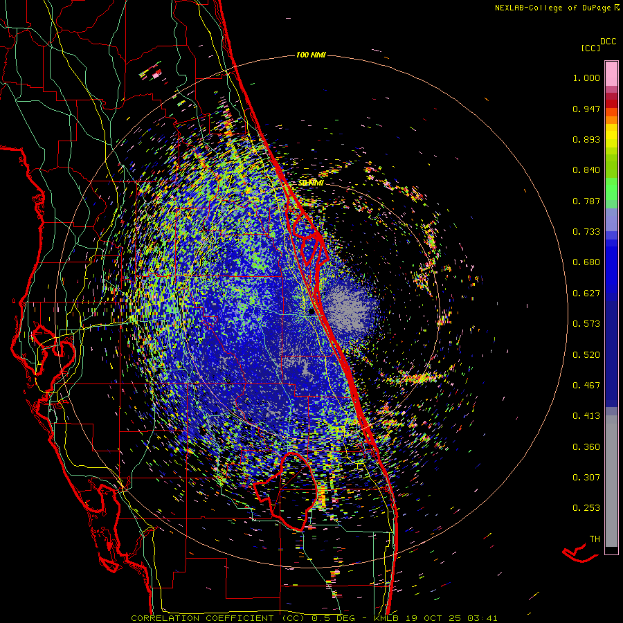Pick the bright green segment of the color bar
Screen dimensions: 623x623
(611, 189)
